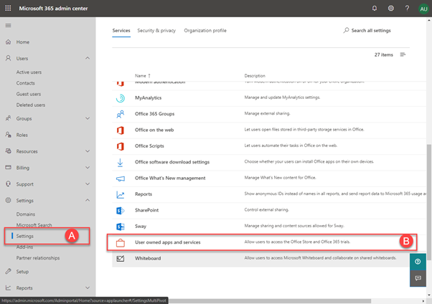Open the Settings sub-item in sidebar
This screenshot has width=432, height=304.
coord(25,236)
